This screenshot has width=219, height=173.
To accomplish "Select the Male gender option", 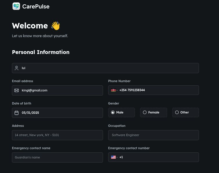I will (x=122, y=113).
